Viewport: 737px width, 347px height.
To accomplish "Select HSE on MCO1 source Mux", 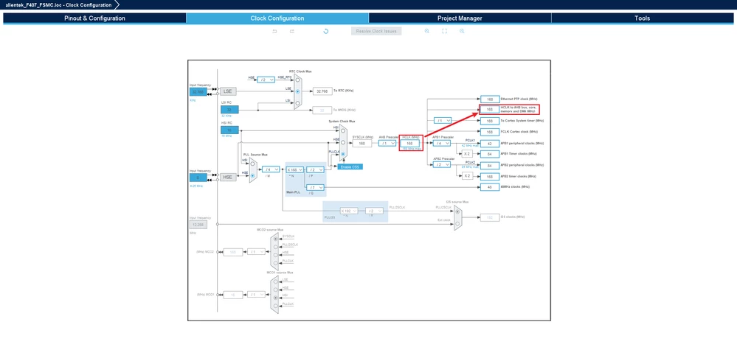I will coord(275,290).
